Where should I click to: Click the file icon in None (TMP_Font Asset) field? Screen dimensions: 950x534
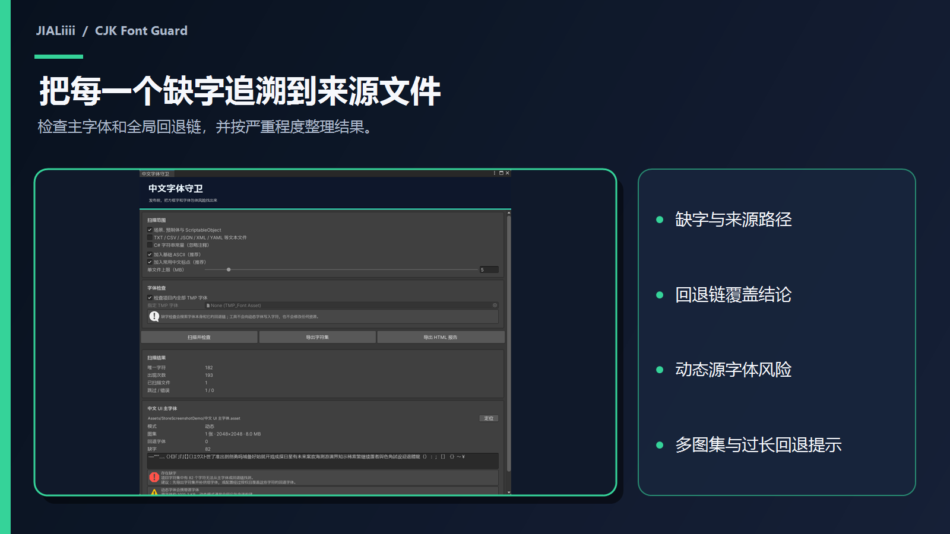pyautogui.click(x=208, y=306)
